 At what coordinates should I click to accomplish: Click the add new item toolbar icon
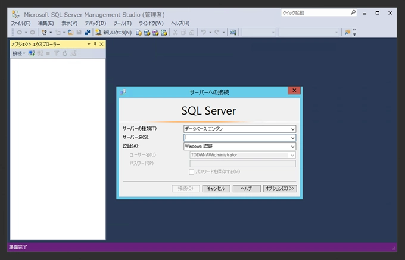[x=58, y=33]
